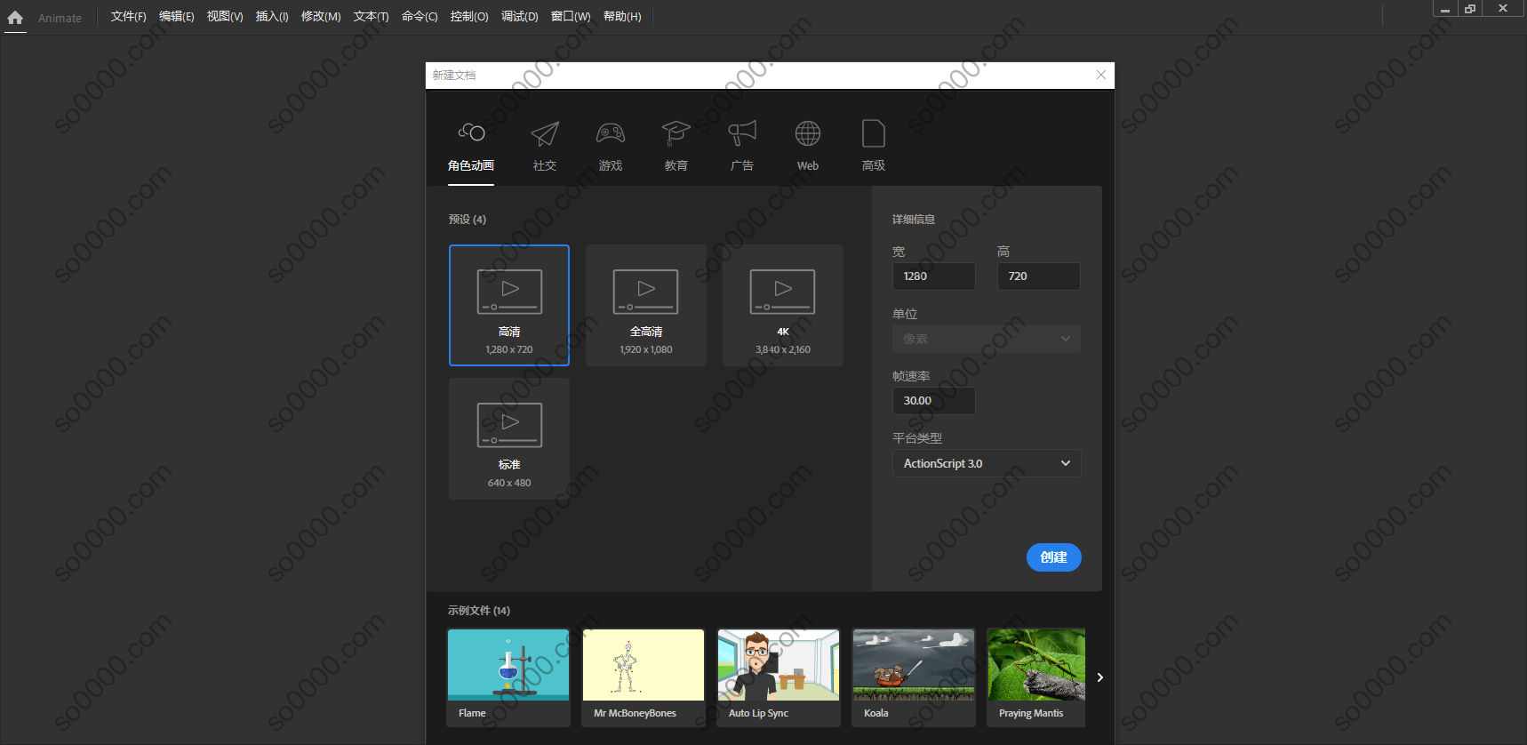Screen dimensions: 1527x745
Task: Click the 宽 width input field
Action: 933,276
